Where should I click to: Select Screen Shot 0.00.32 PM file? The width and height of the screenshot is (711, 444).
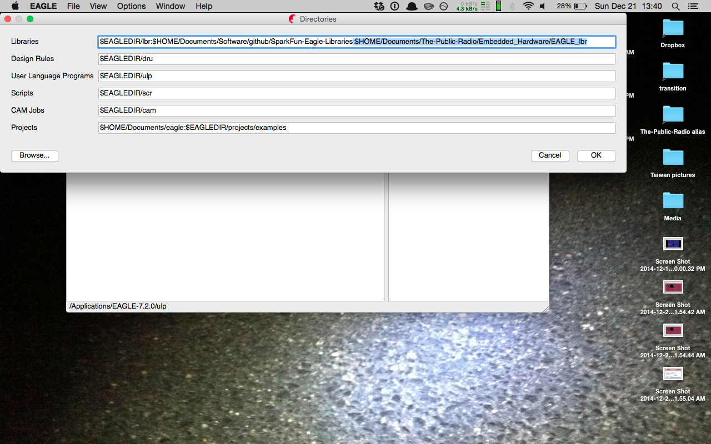click(x=673, y=254)
